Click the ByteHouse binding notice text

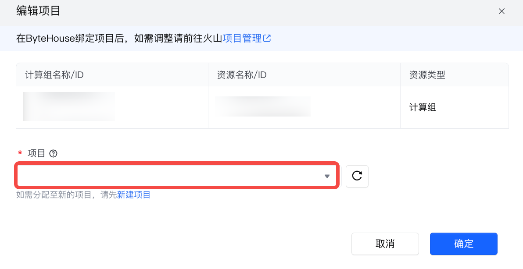pos(118,39)
